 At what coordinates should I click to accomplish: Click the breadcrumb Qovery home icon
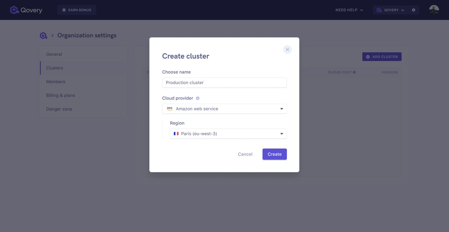43,36
